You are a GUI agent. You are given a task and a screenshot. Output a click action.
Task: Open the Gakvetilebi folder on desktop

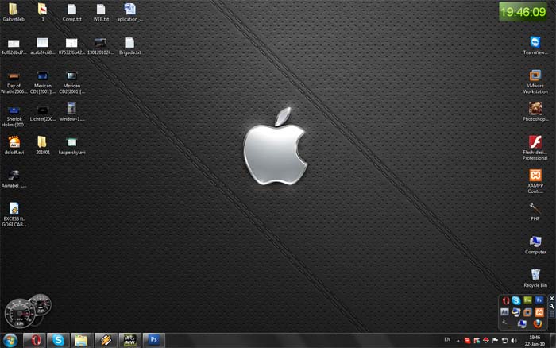(x=14, y=12)
